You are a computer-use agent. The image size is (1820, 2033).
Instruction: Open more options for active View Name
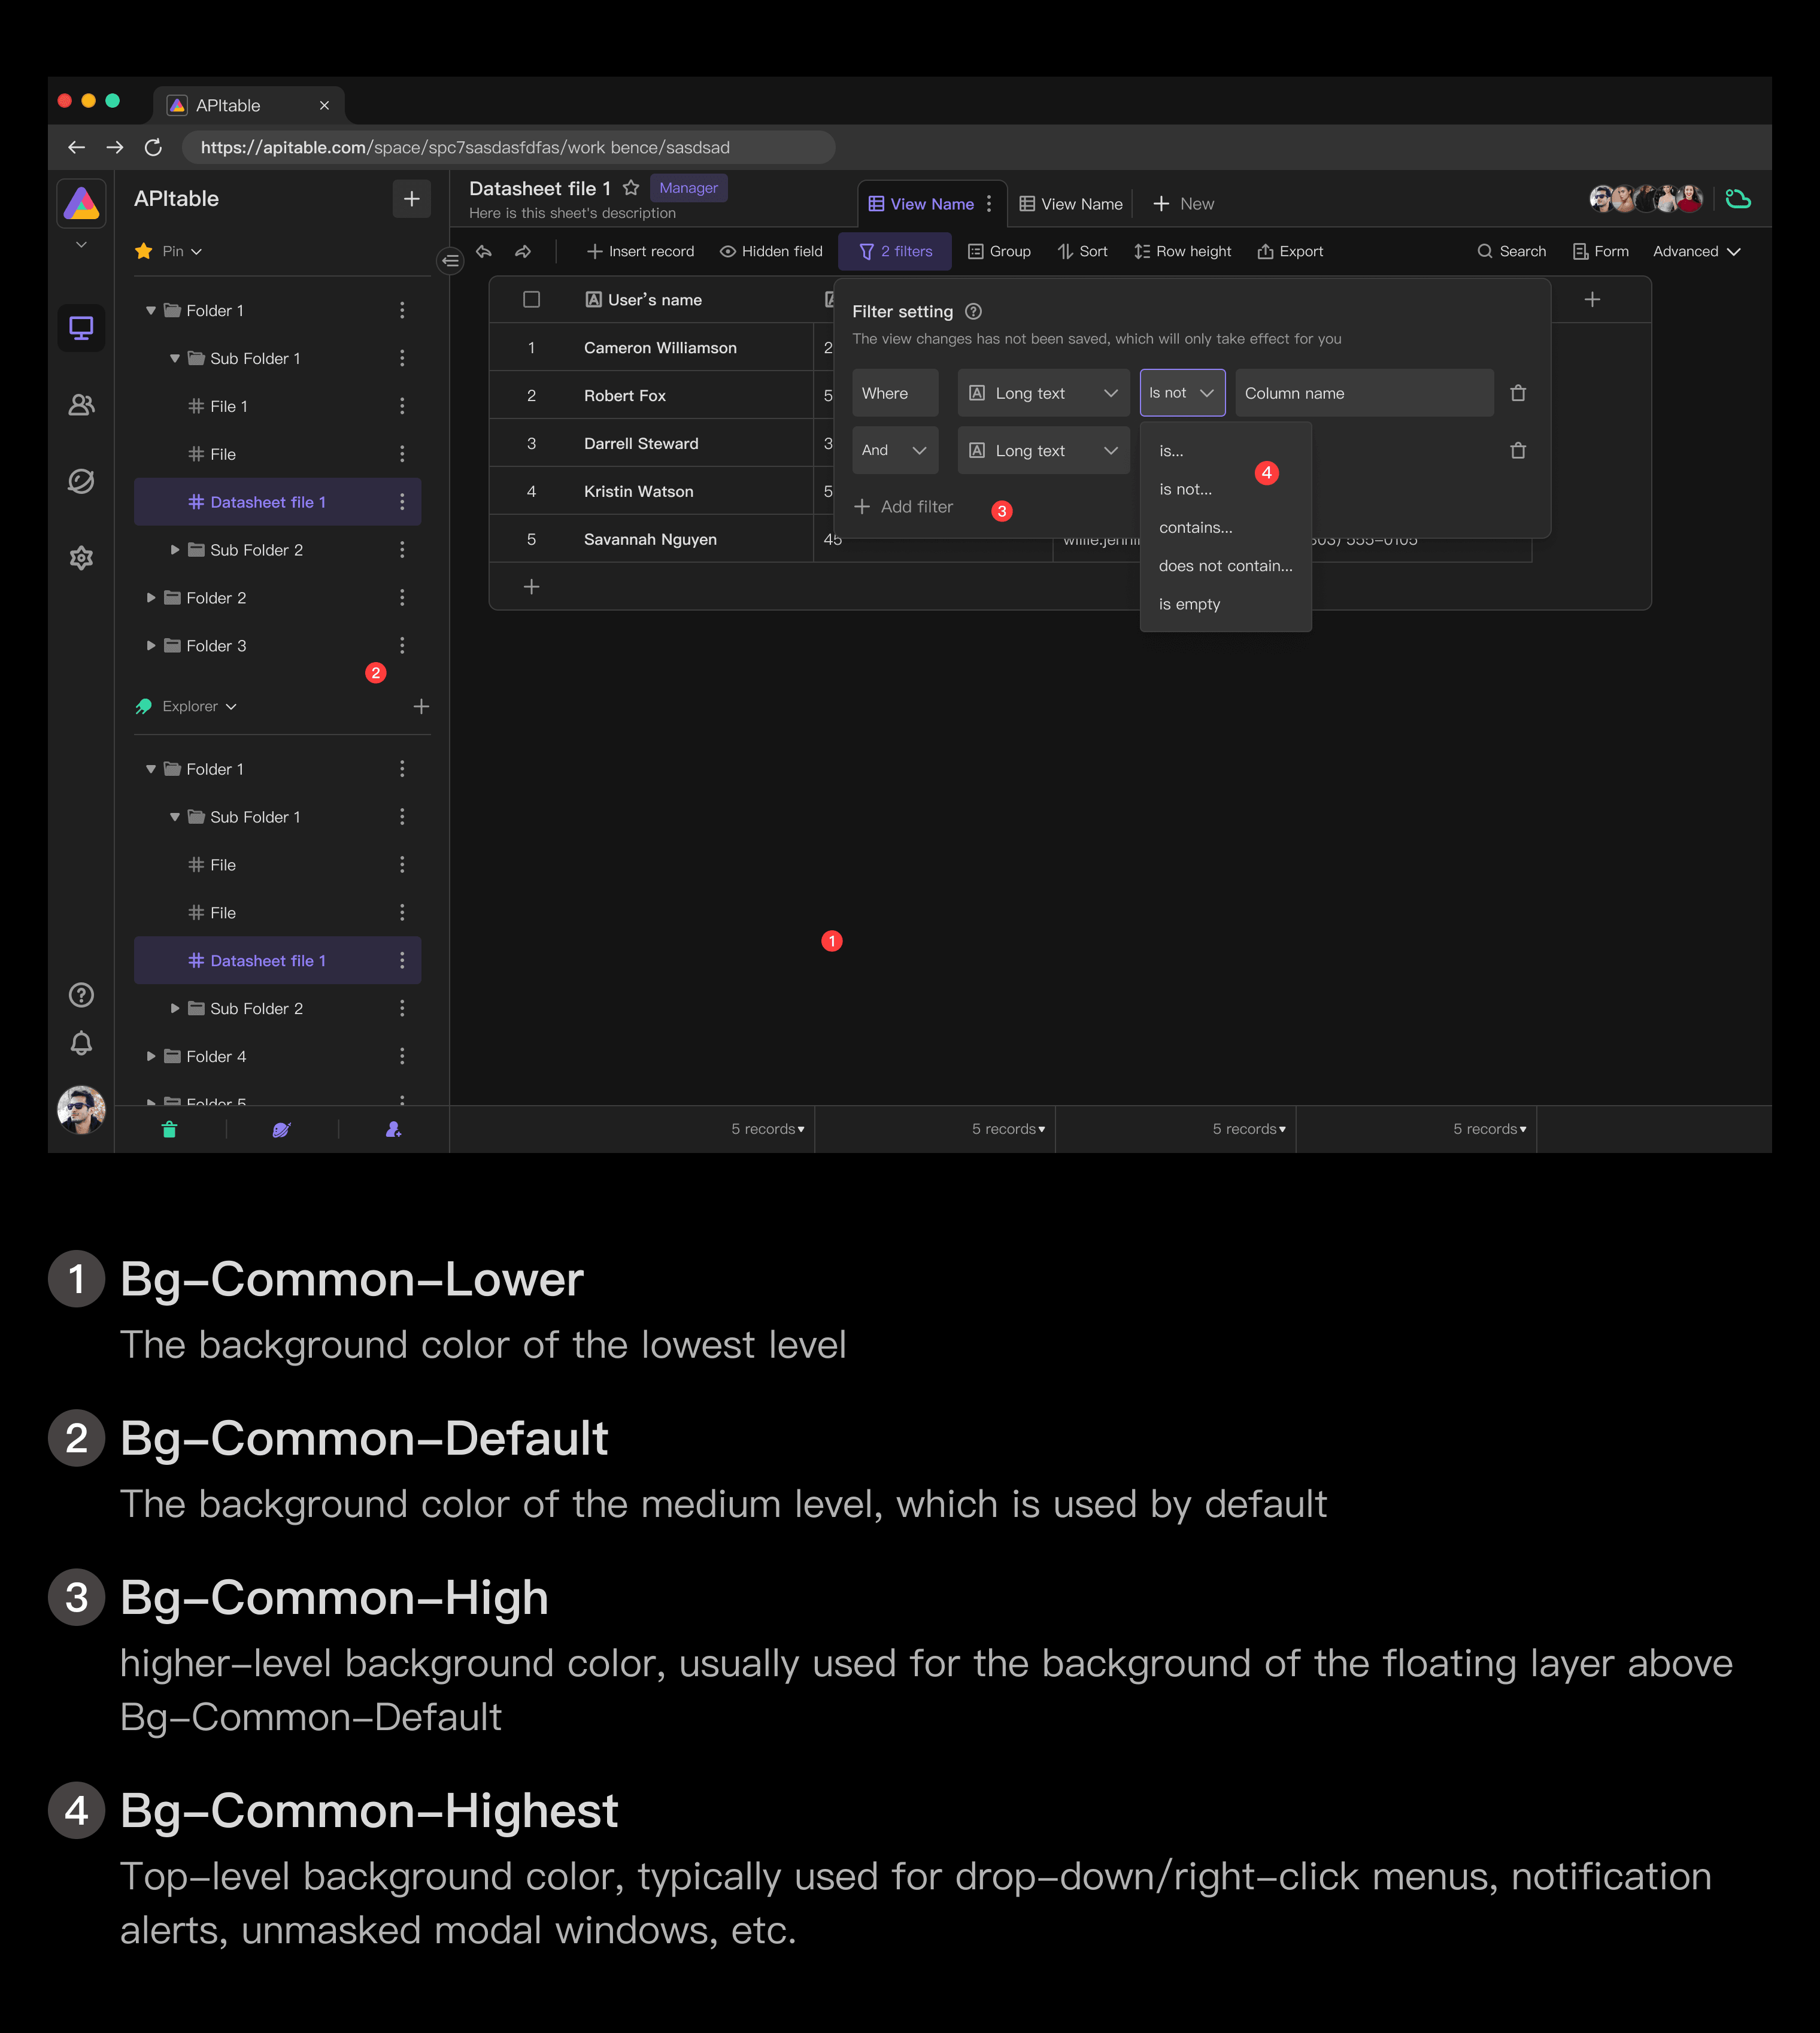click(x=990, y=204)
